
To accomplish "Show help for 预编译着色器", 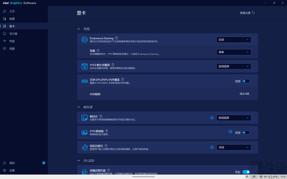I will (x=109, y=170).
